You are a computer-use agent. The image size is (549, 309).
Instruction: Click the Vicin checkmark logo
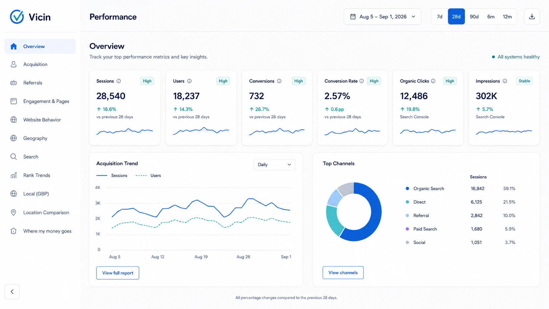point(17,16)
